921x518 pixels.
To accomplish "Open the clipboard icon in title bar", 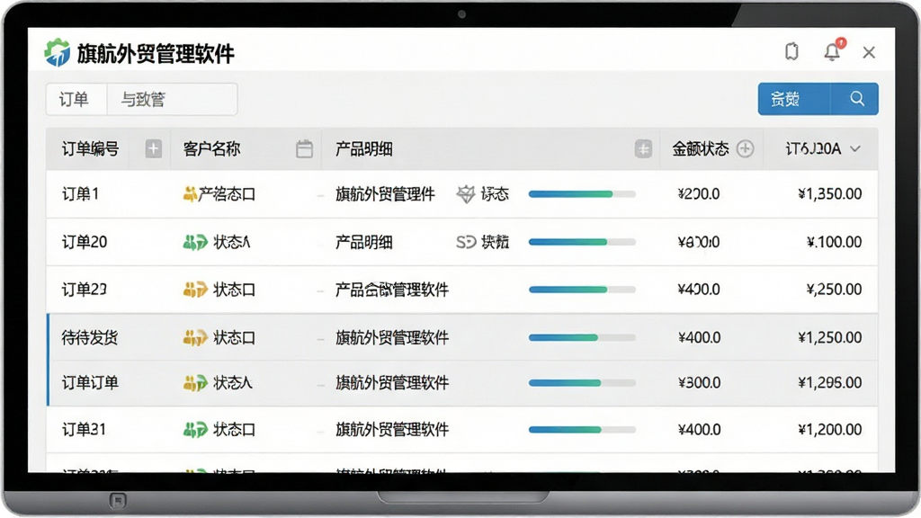I will point(791,51).
